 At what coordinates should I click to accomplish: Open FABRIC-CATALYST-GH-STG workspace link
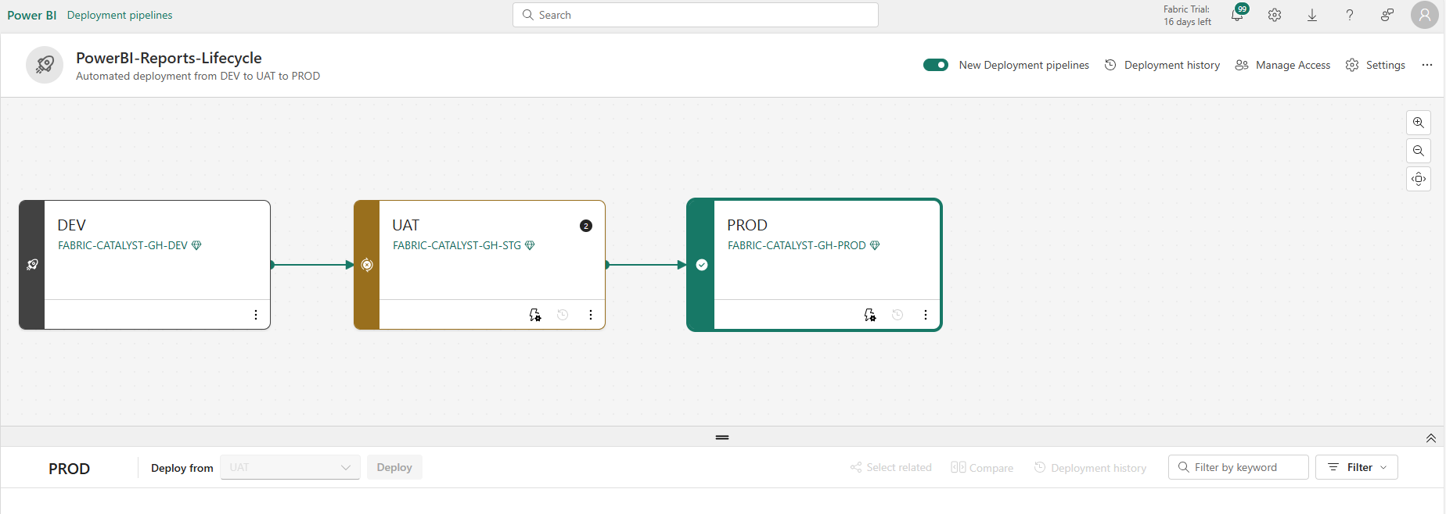coord(457,245)
